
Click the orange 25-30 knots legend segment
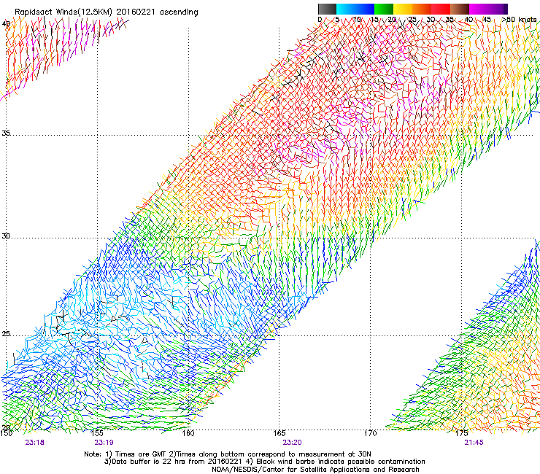(422, 9)
